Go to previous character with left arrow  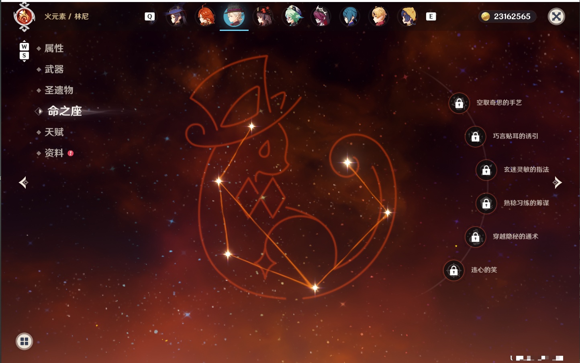(x=23, y=183)
